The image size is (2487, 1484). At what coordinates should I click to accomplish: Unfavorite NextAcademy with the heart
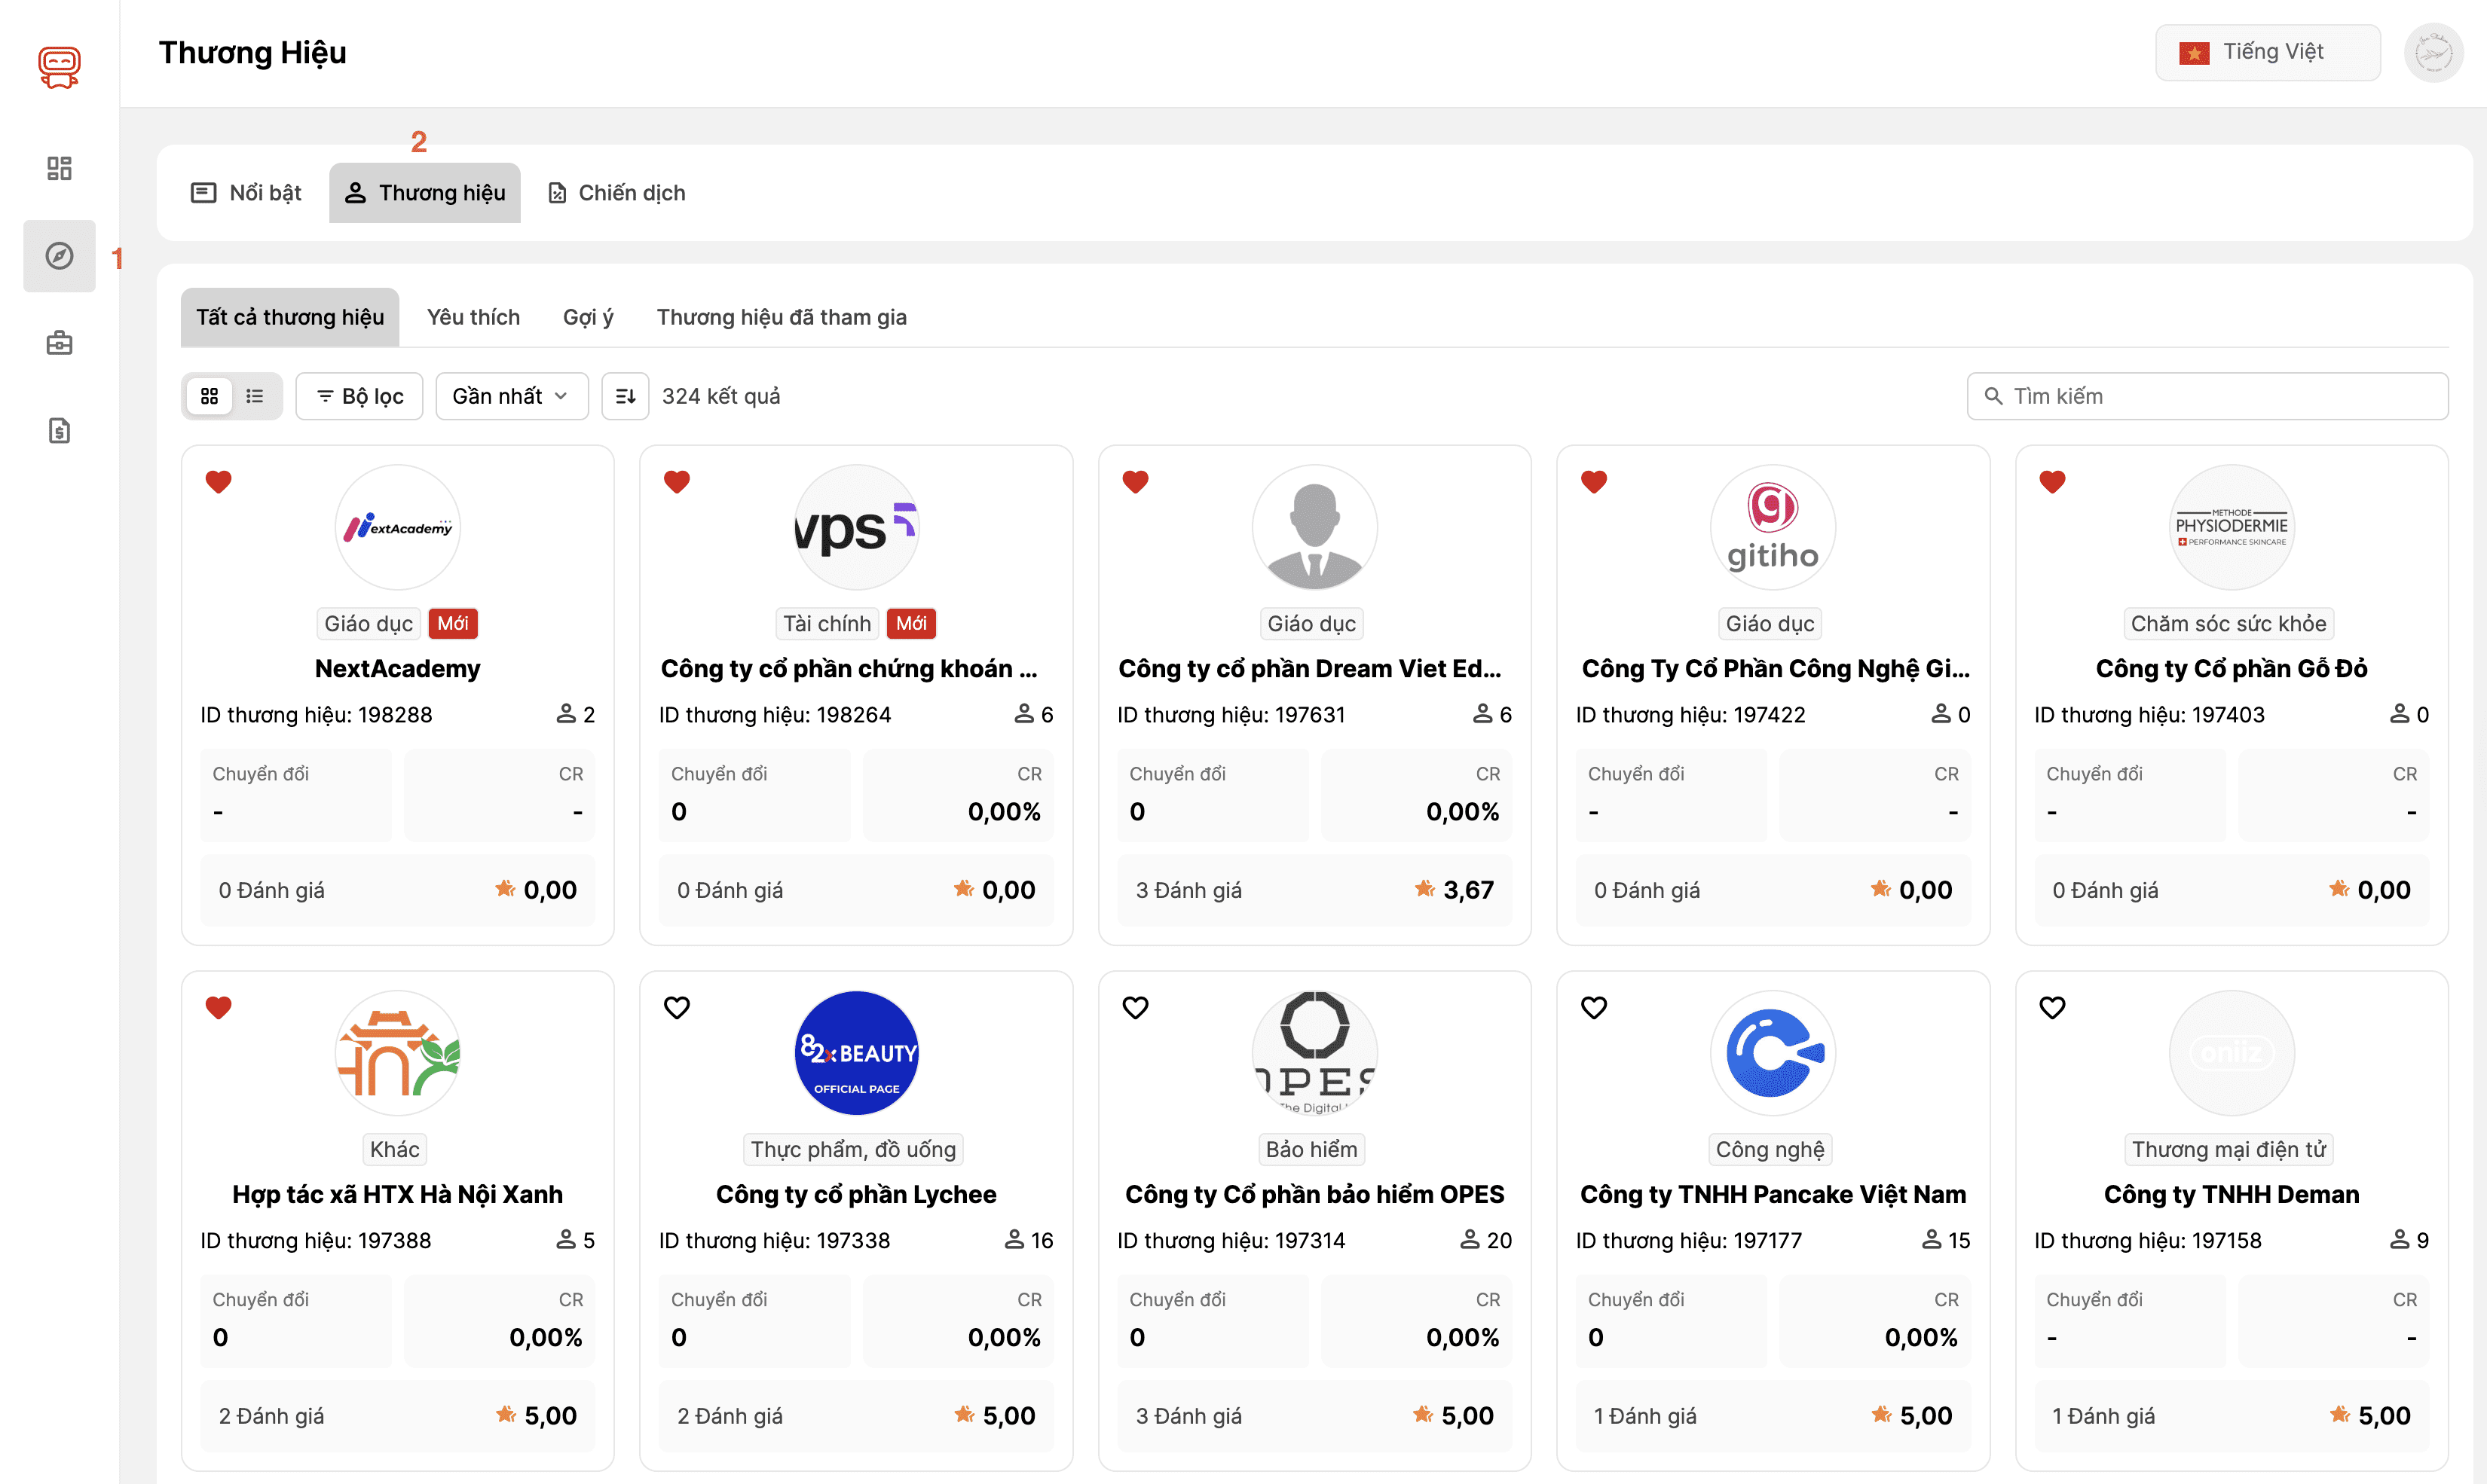click(218, 482)
